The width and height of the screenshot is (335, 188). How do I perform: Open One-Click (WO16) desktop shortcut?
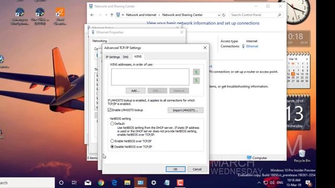point(40,16)
